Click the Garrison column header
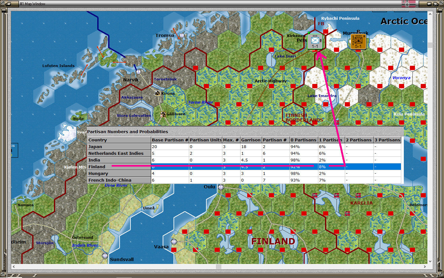The height and width of the screenshot is (278, 444). tap(251, 140)
